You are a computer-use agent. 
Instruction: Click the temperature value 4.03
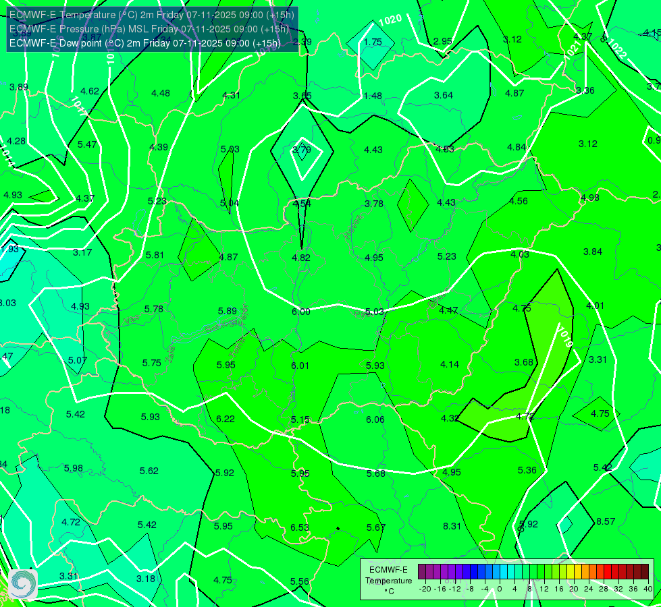click(x=519, y=254)
